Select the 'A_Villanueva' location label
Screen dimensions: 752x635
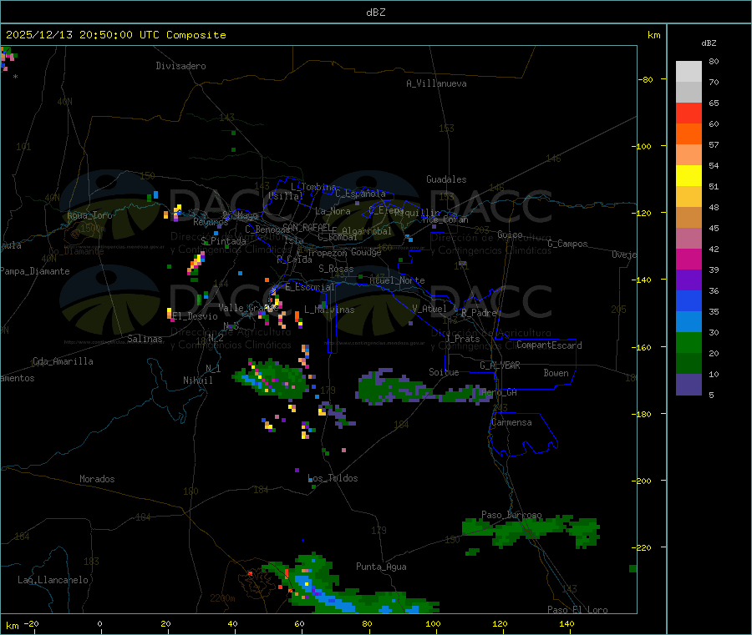[436, 83]
